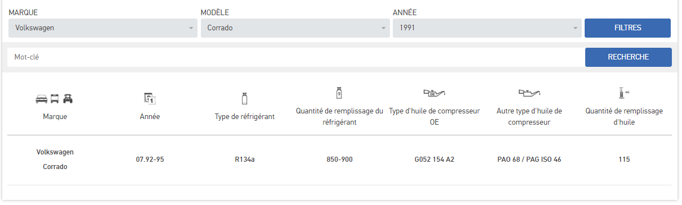Click the RECHERCHE button
This screenshot has width=682, height=205.
point(628,57)
